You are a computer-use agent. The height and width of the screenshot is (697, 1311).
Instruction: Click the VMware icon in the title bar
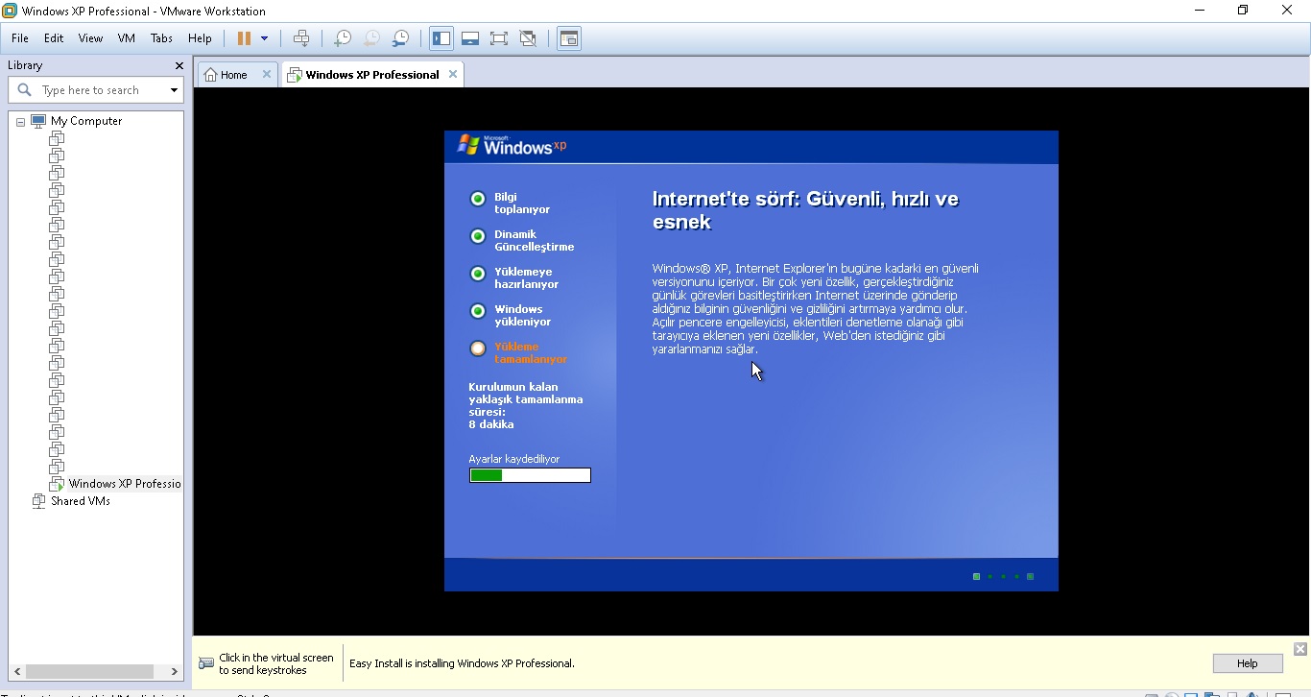[10, 11]
